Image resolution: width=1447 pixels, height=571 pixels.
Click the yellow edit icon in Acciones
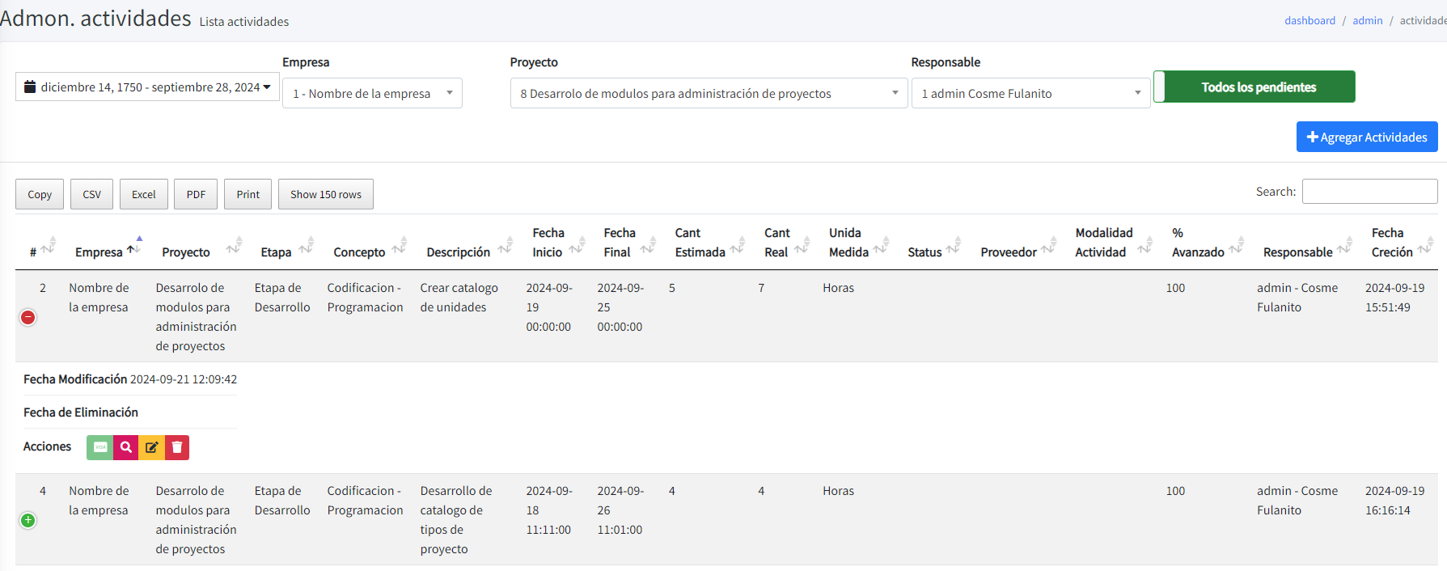point(151,447)
